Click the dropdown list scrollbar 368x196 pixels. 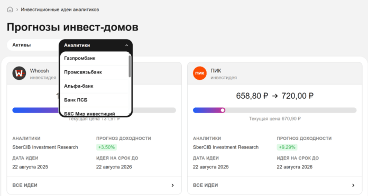coord(130,66)
